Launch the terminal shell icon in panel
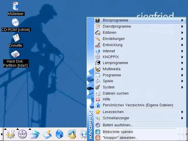Screen dimensions: 188x141 pos(72,134)
